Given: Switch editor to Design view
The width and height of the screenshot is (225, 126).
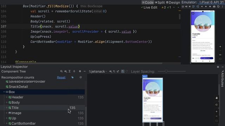Looking at the screenshot, I should click(x=173, y=2).
